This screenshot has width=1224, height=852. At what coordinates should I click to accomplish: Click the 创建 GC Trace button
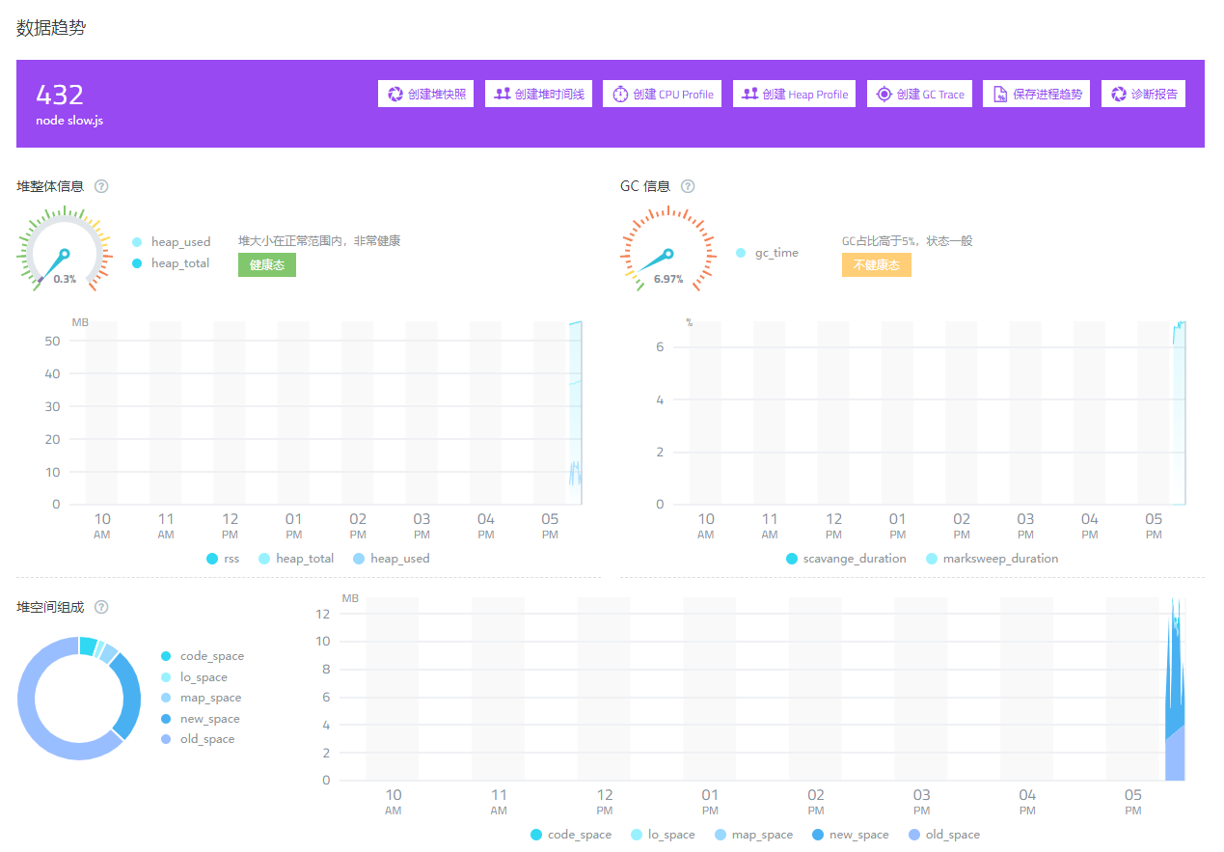(x=919, y=94)
